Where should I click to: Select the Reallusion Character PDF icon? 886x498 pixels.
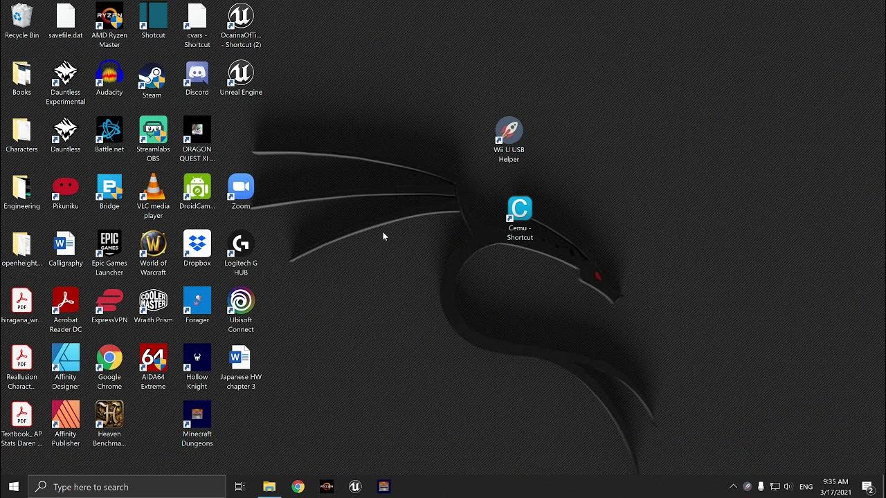click(21, 368)
